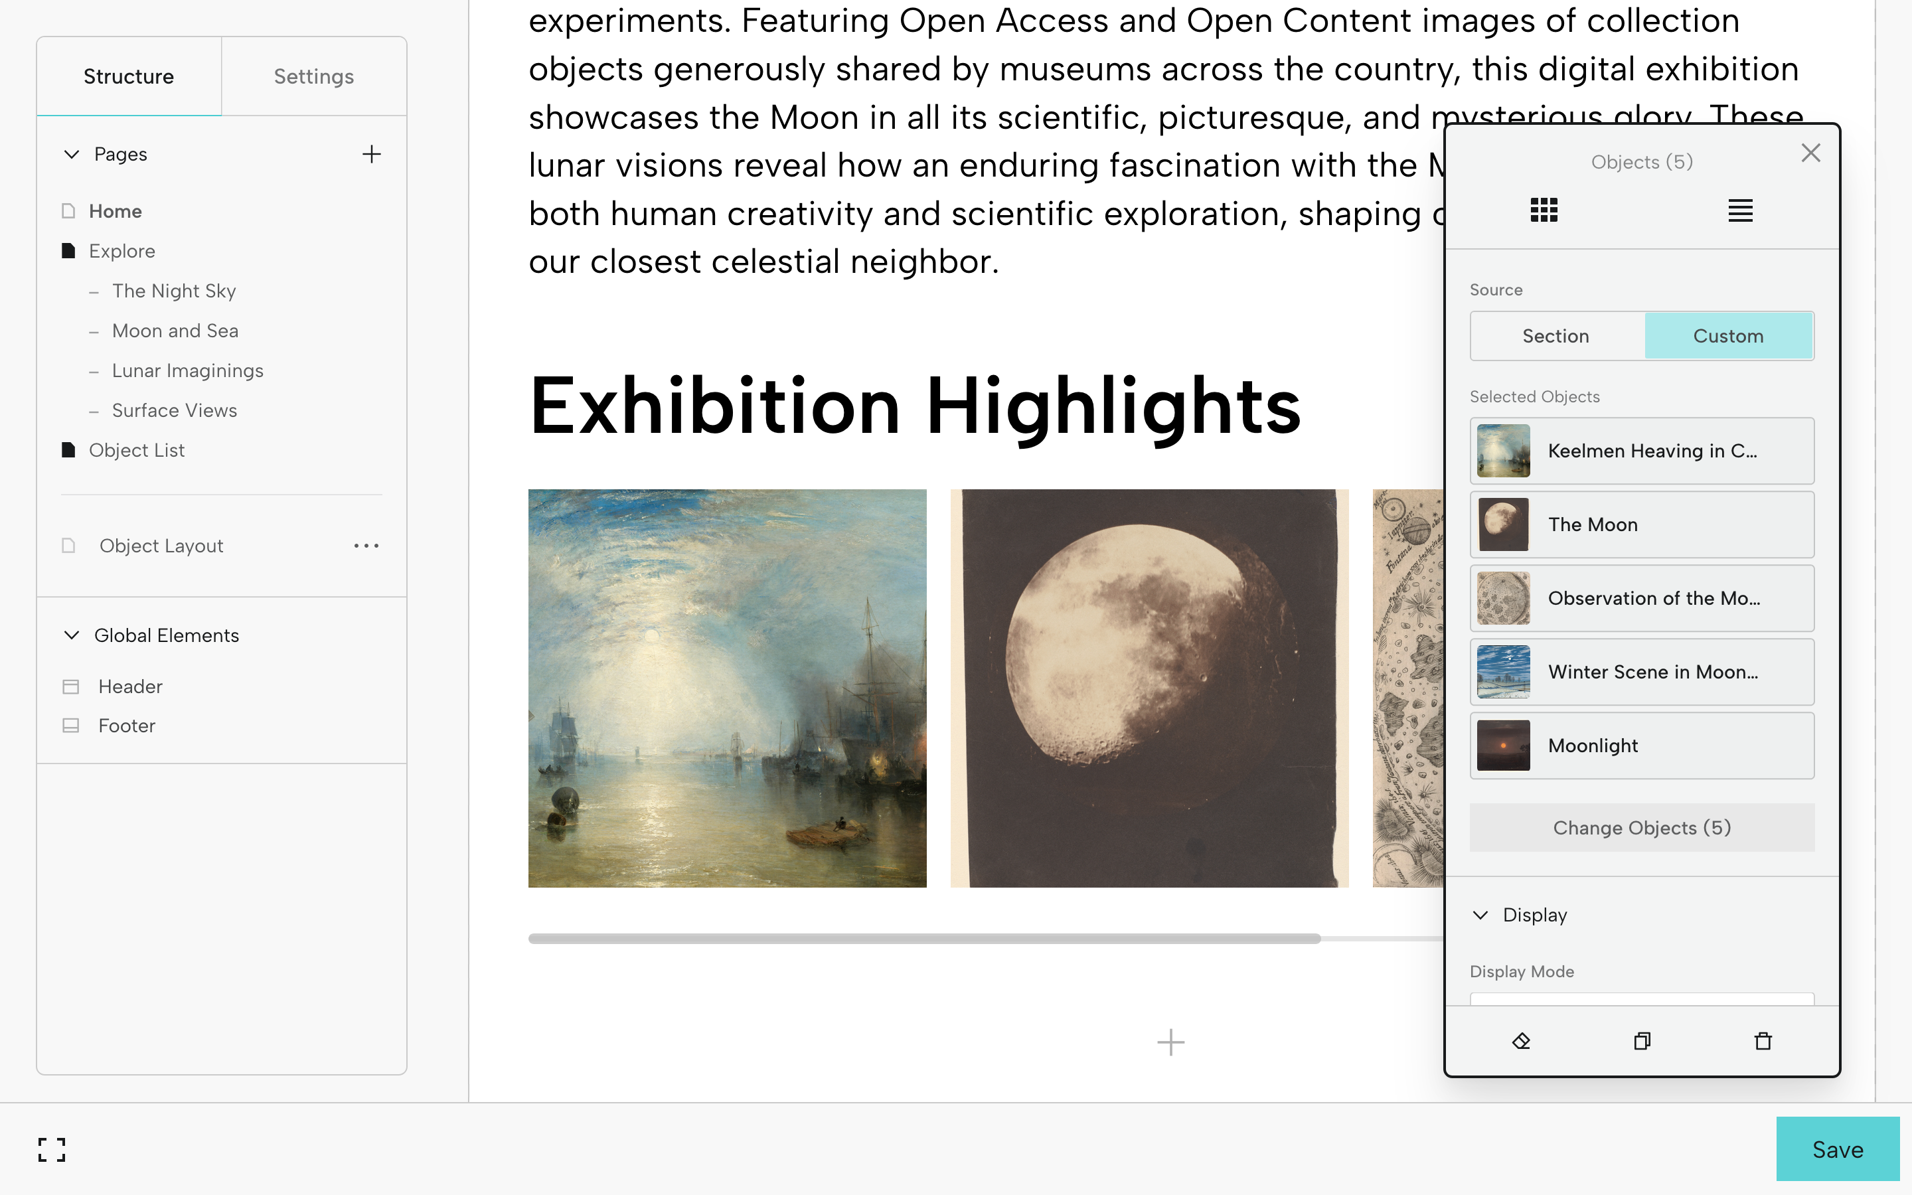Switch to the Settings tab
Image resolution: width=1912 pixels, height=1195 pixels.
coord(313,76)
